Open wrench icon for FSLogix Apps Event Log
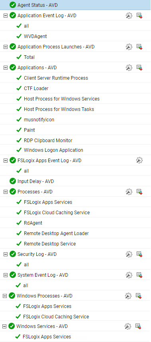Screen dimensions: 151x342 (139, 160)
